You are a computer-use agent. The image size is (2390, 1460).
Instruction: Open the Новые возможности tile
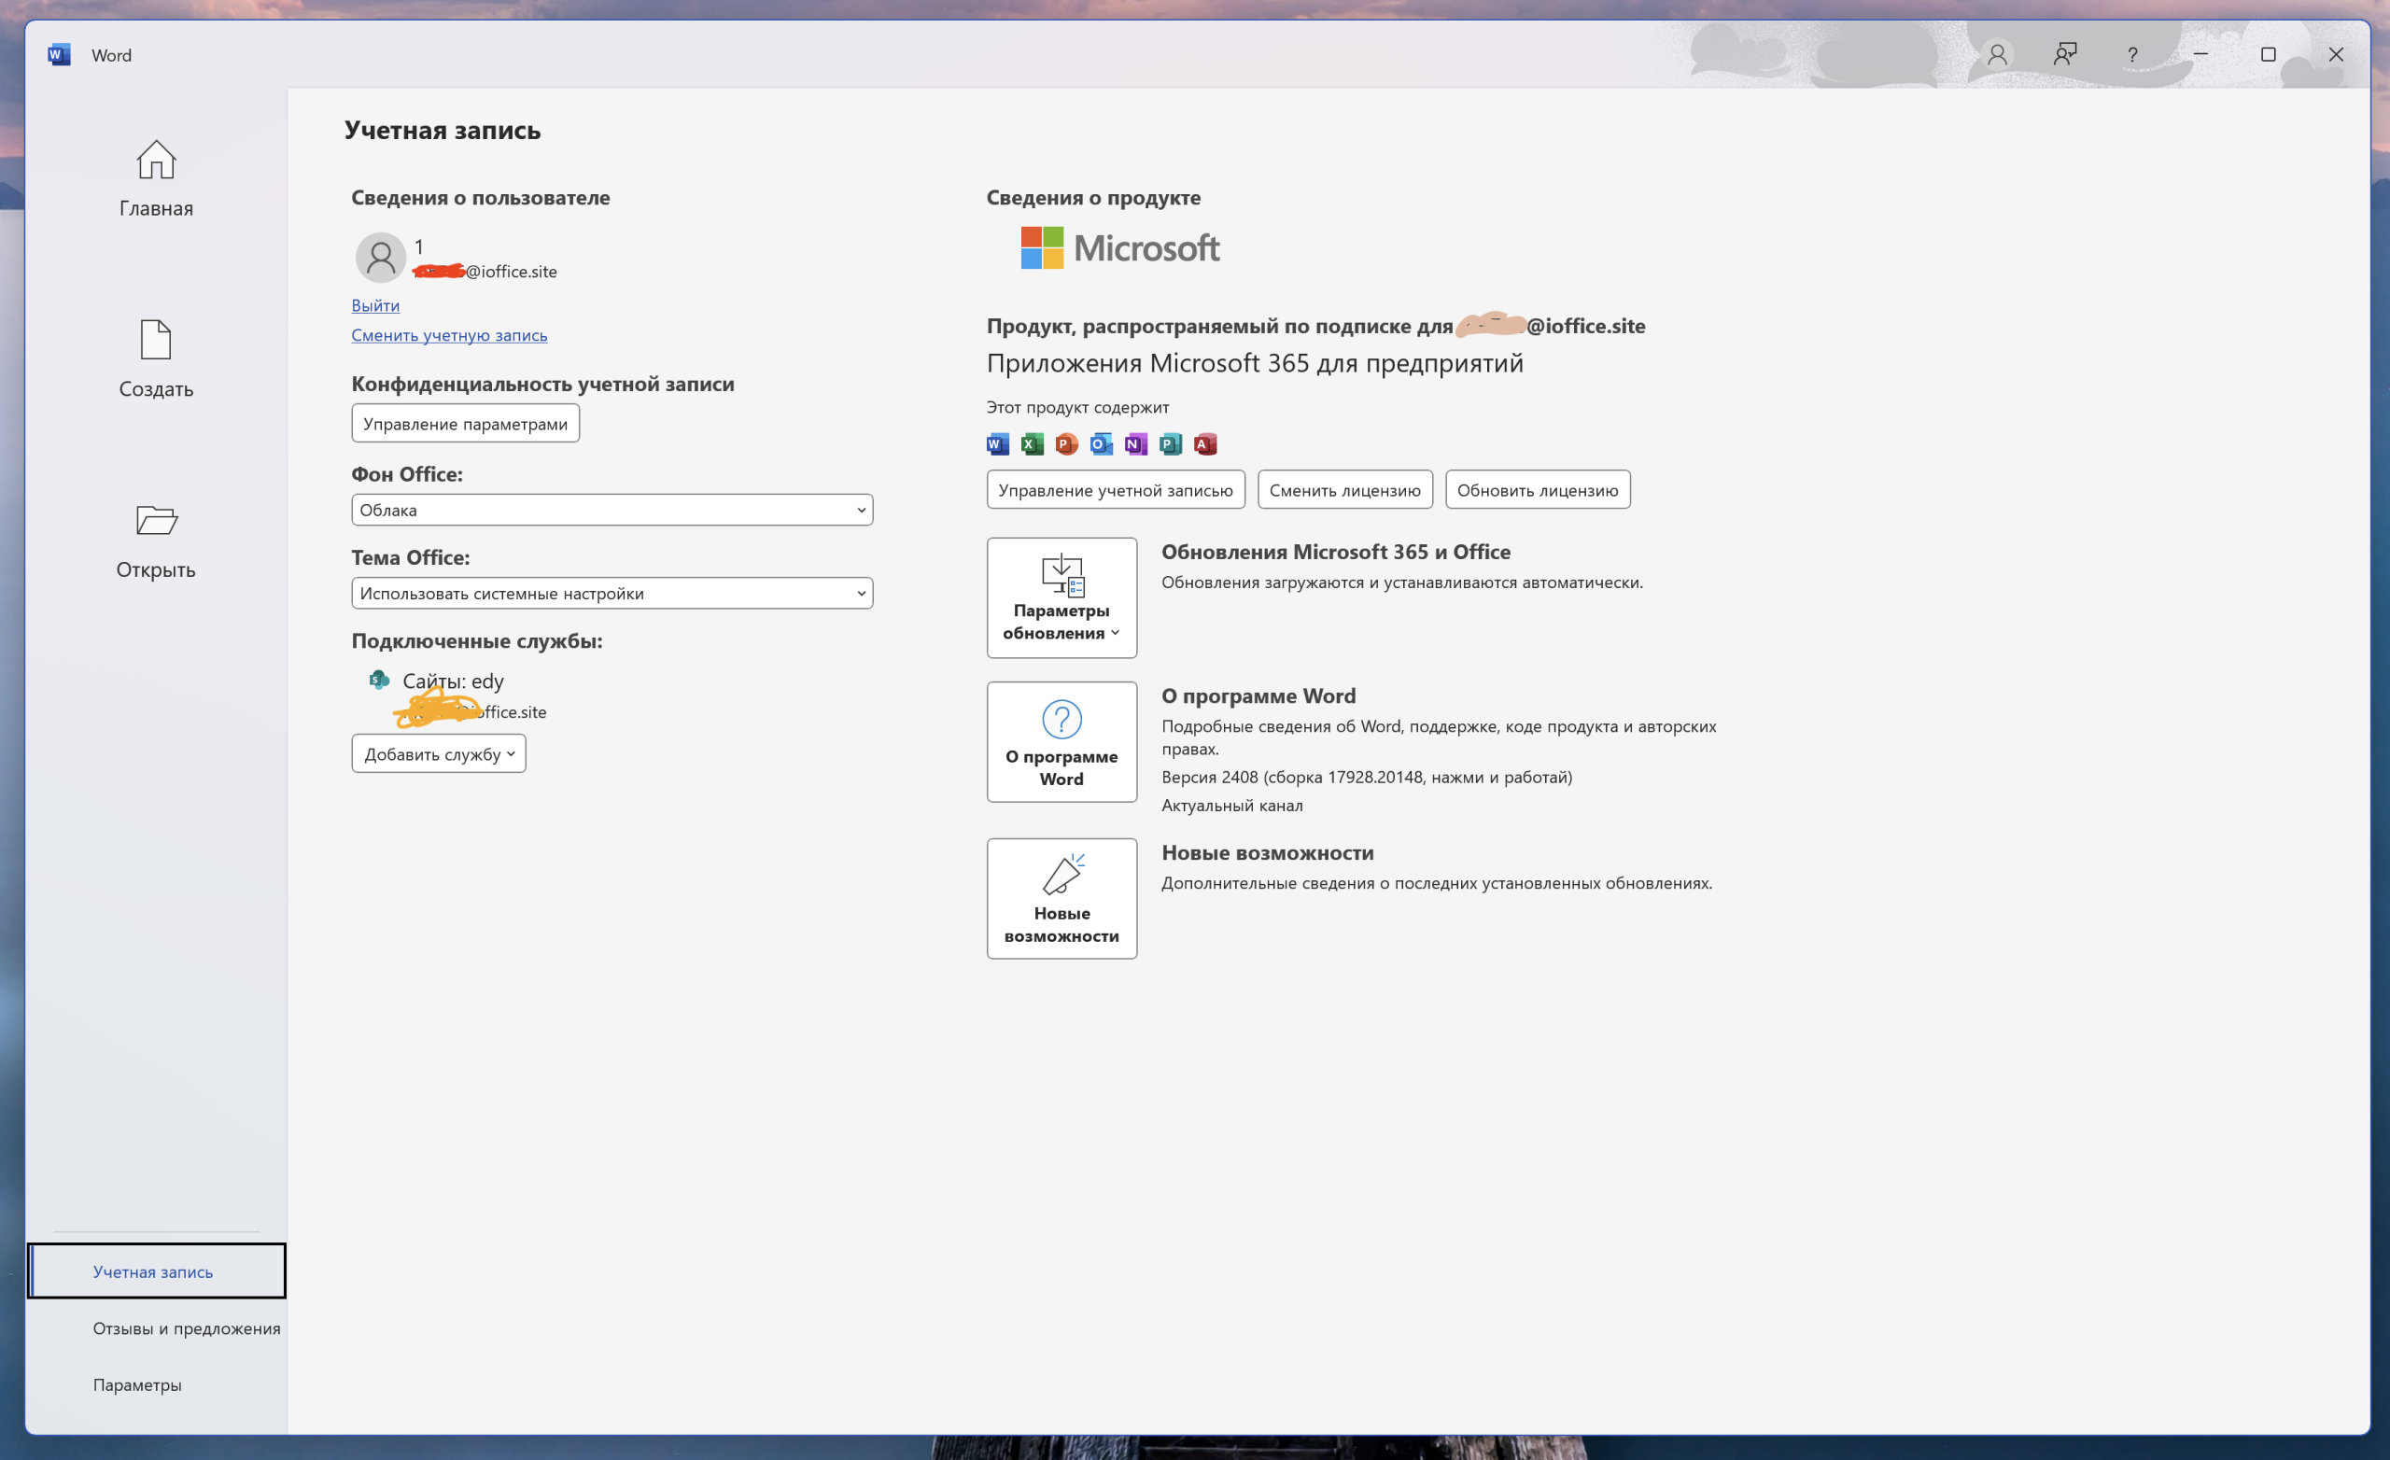coord(1061,898)
